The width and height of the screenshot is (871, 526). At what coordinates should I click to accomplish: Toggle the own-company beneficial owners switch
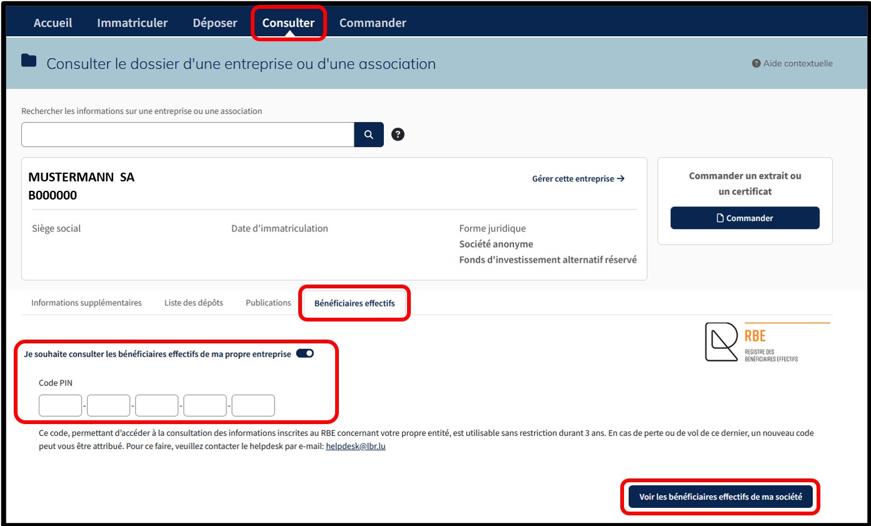click(305, 353)
